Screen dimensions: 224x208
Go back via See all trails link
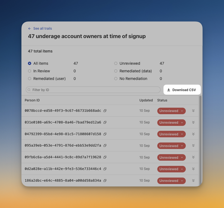pos(42,29)
